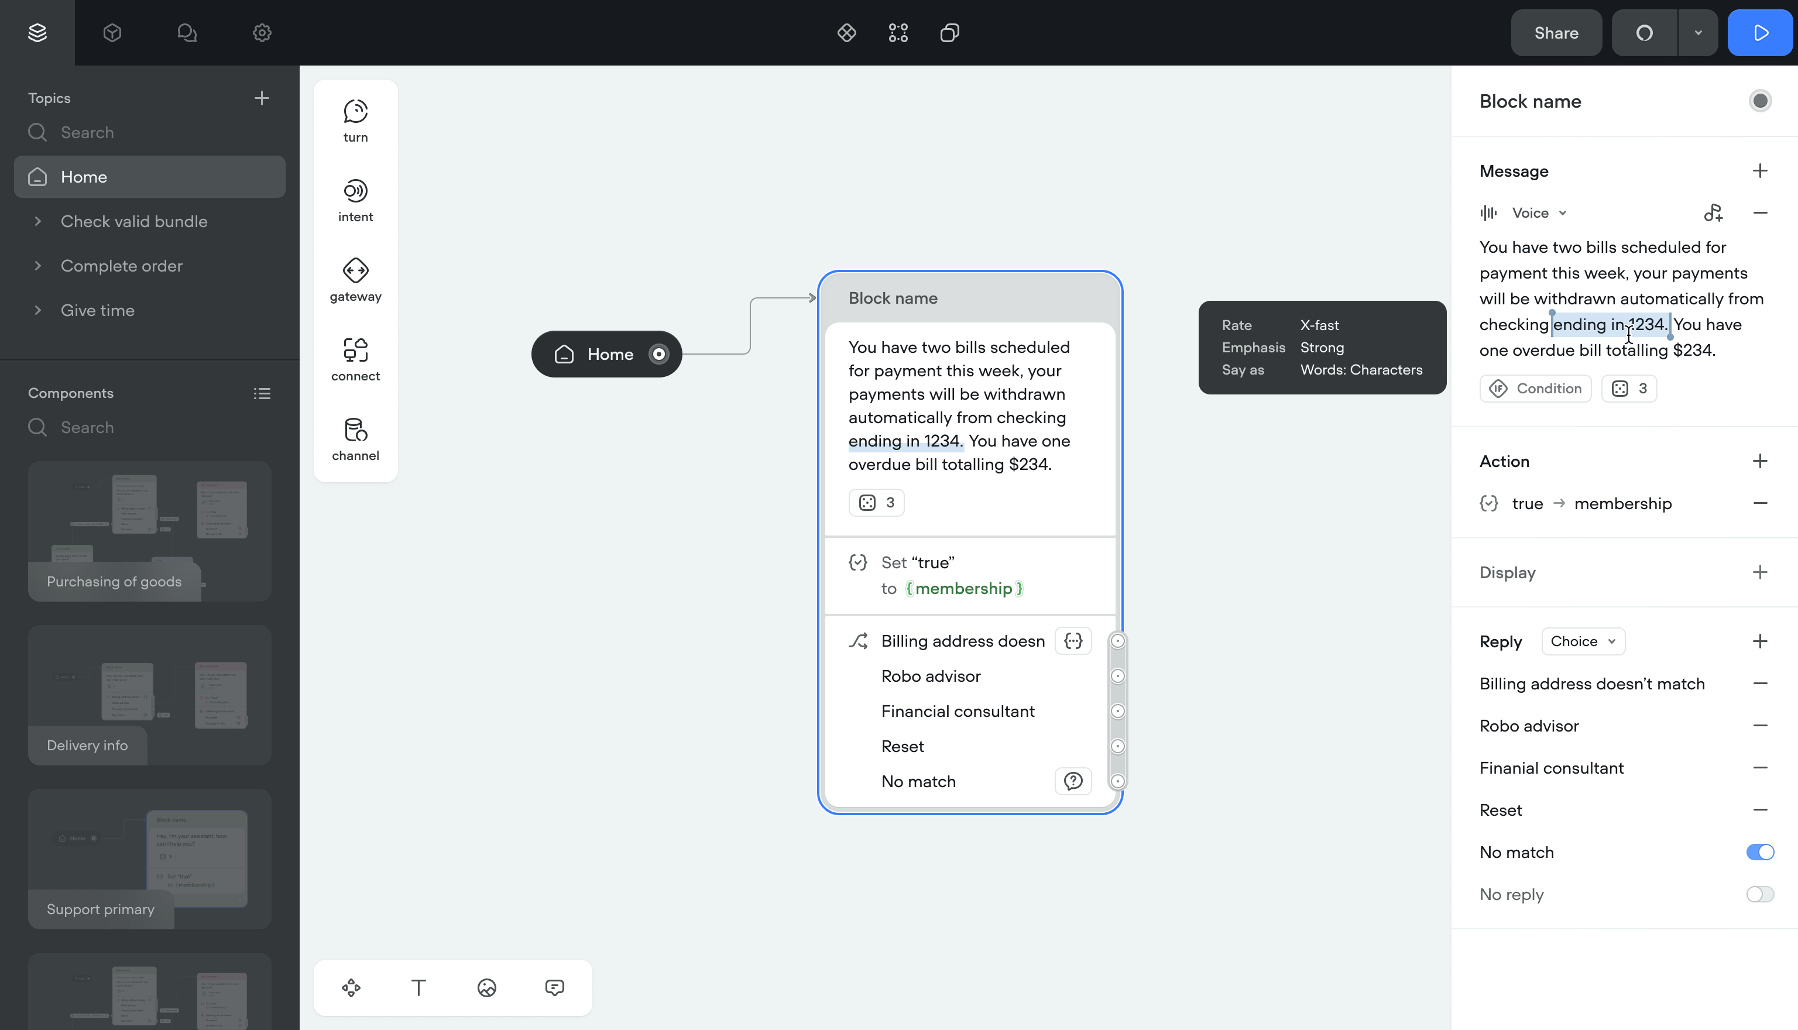
Task: Disable the No match toggle
Action: point(1759,853)
